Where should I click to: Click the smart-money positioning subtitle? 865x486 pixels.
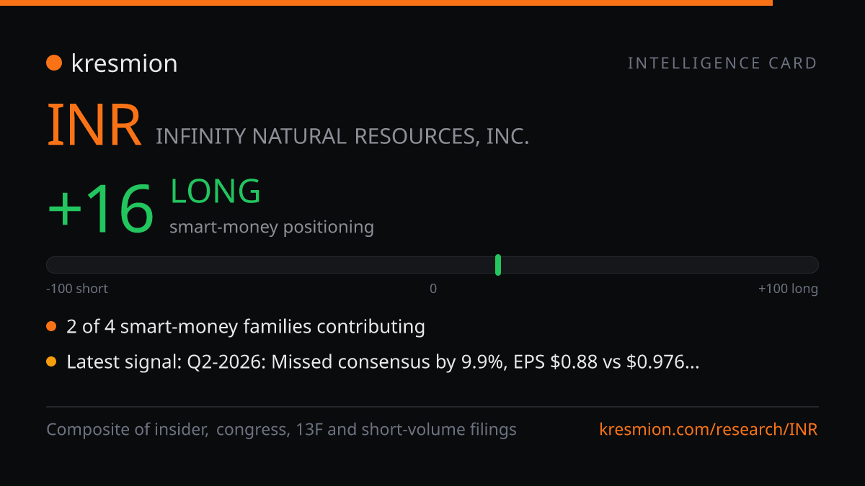[272, 228]
